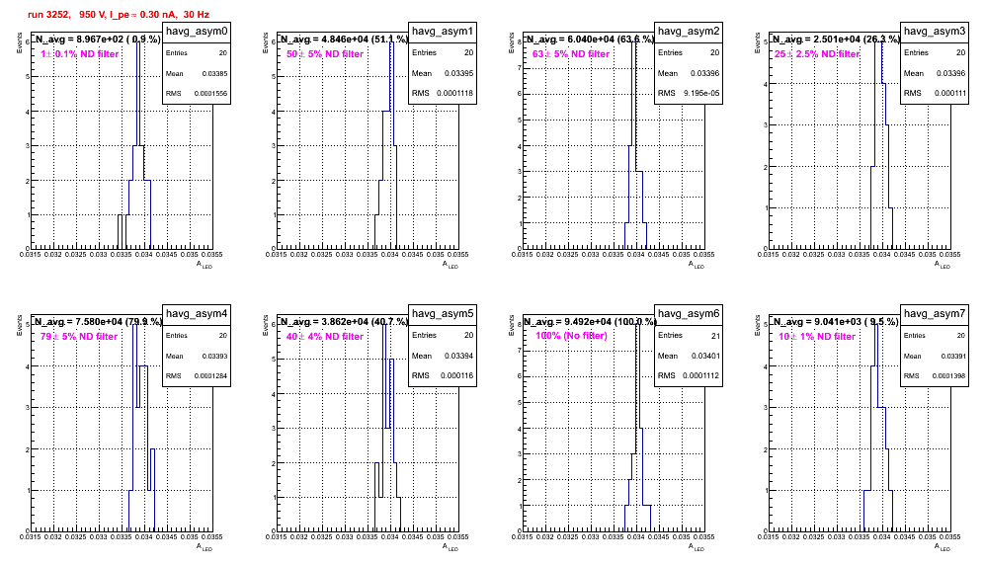
Task: Click the N_avg = 2.501e+04 text
Action: pyautogui.click(x=836, y=40)
